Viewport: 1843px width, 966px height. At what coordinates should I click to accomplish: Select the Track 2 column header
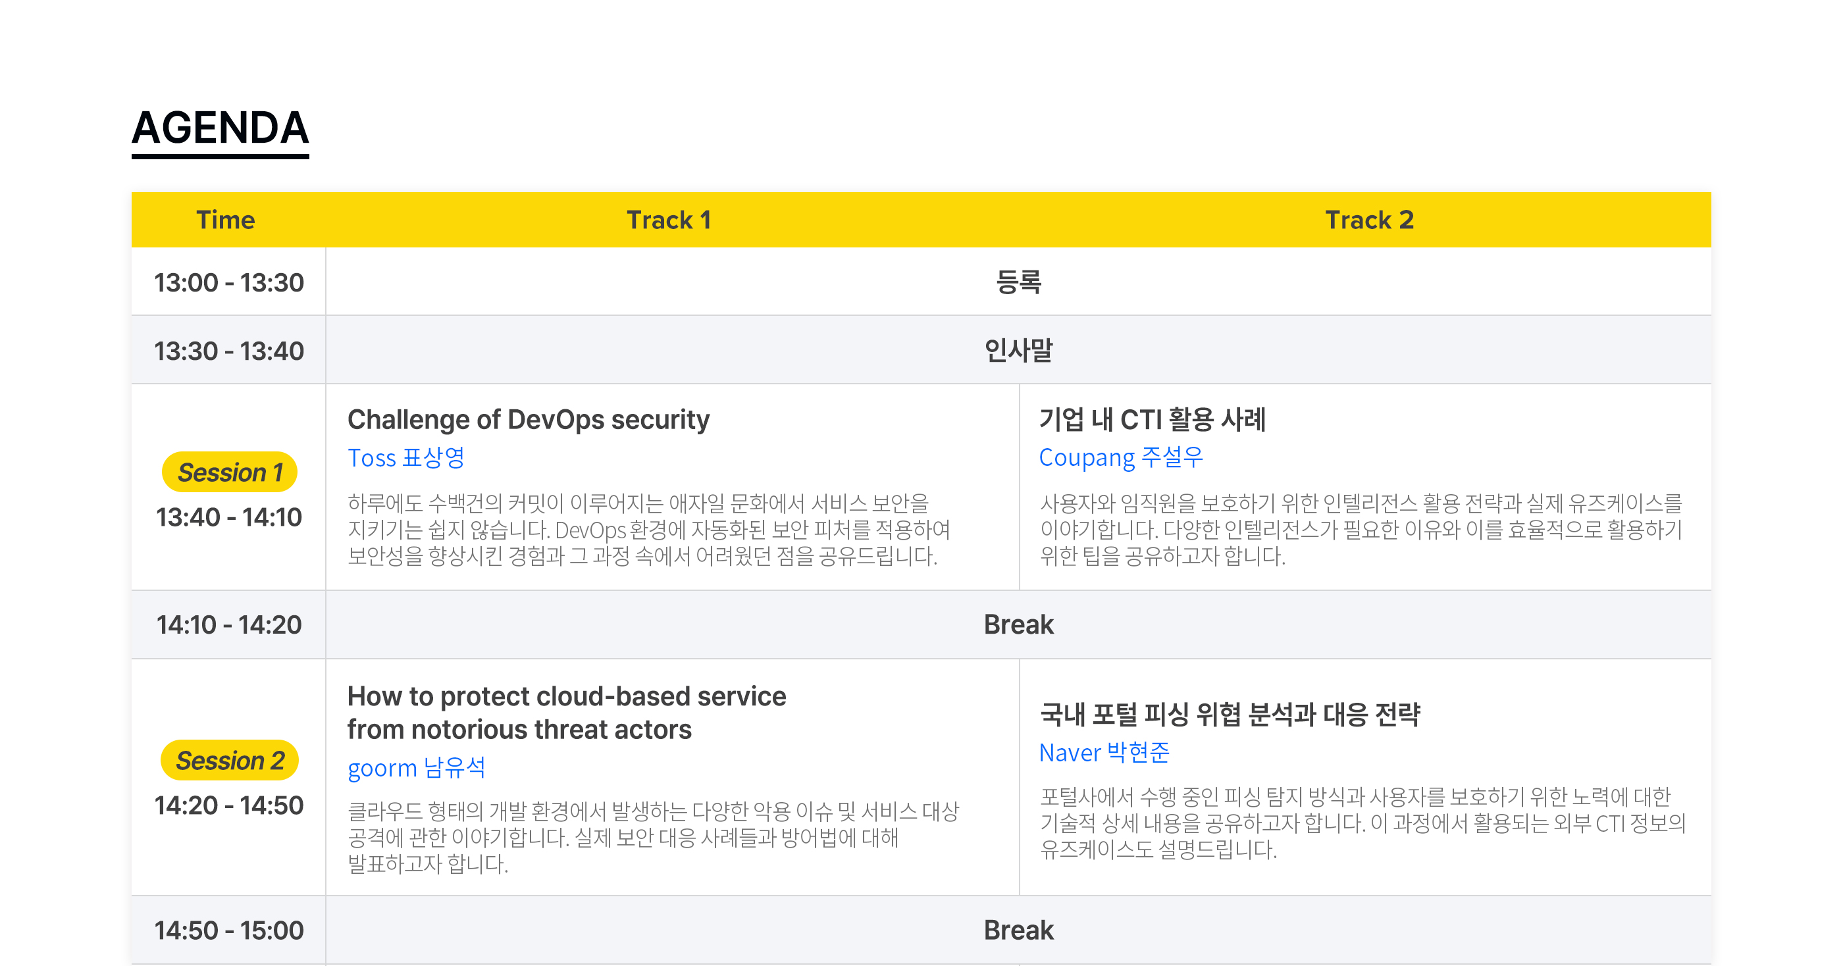coord(1368,220)
